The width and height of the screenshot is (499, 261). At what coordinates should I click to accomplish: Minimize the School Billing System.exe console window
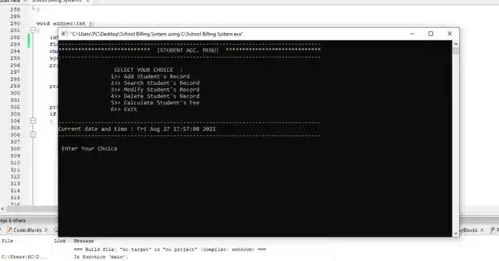413,34
